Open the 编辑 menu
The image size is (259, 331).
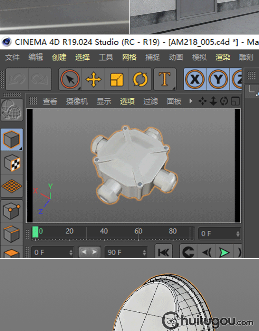pos(36,57)
